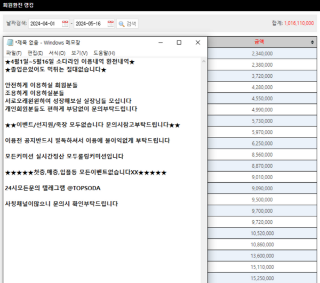Open the end date calendar picker icon
This screenshot has width=320, height=283.
click(x=110, y=23)
